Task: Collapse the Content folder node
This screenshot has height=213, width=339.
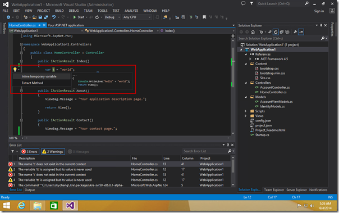Action: (246, 64)
